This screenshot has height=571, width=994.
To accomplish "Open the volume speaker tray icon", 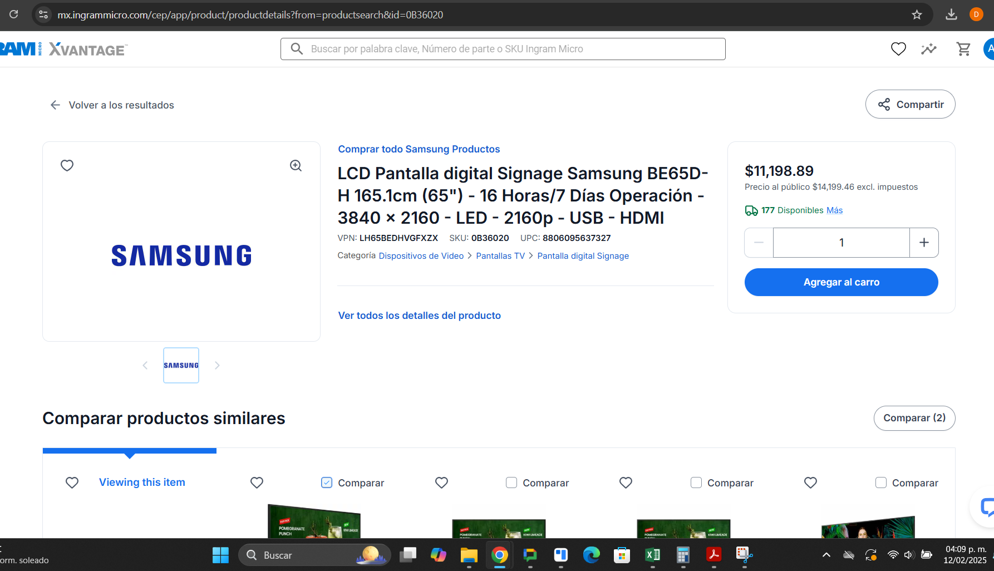I will point(909,555).
